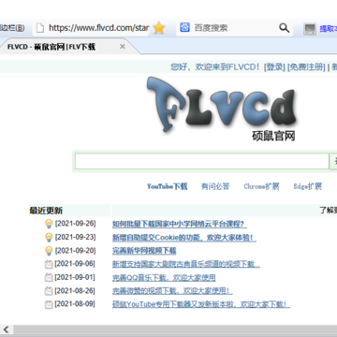
Task: Open the 完善QQ音乐下载 link
Action: [164, 278]
